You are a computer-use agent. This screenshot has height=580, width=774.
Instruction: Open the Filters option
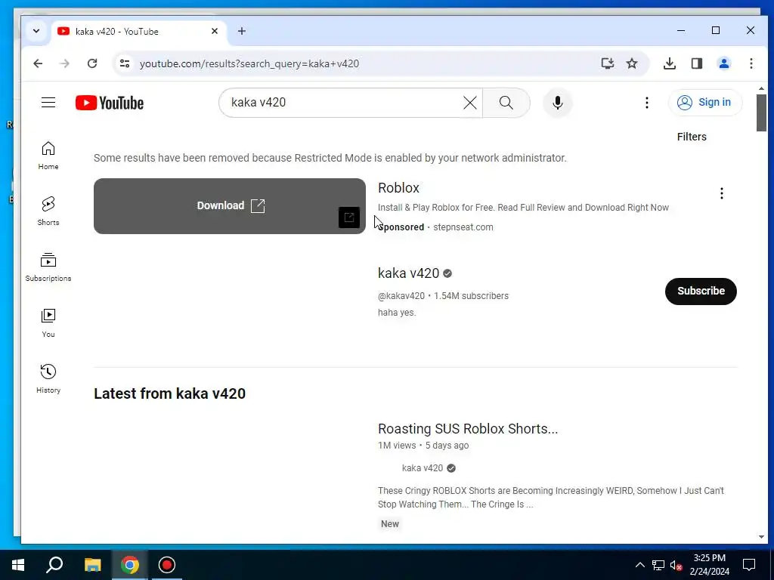coord(692,137)
